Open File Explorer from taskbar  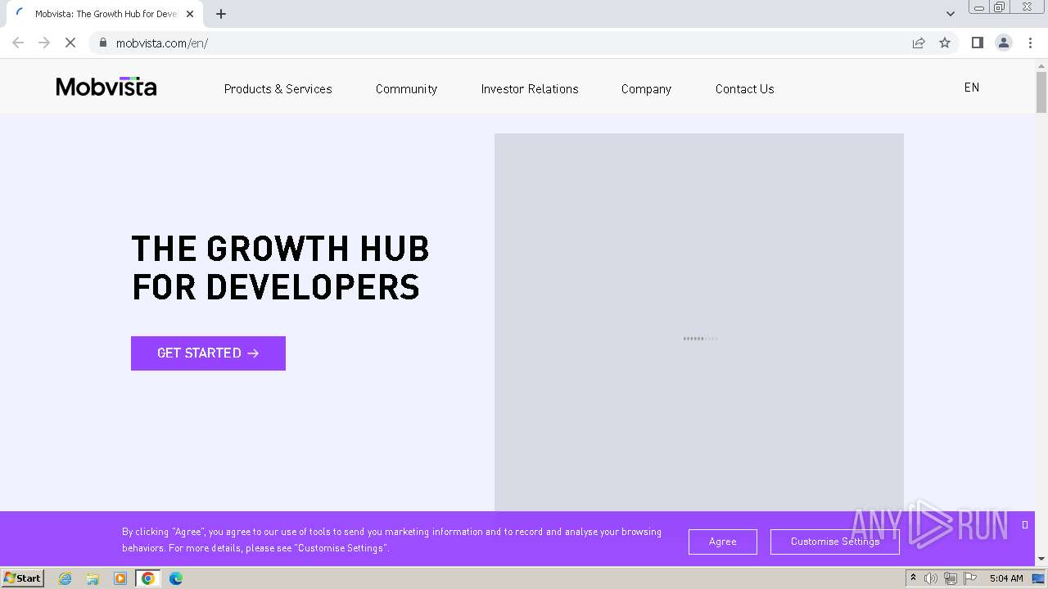93,578
